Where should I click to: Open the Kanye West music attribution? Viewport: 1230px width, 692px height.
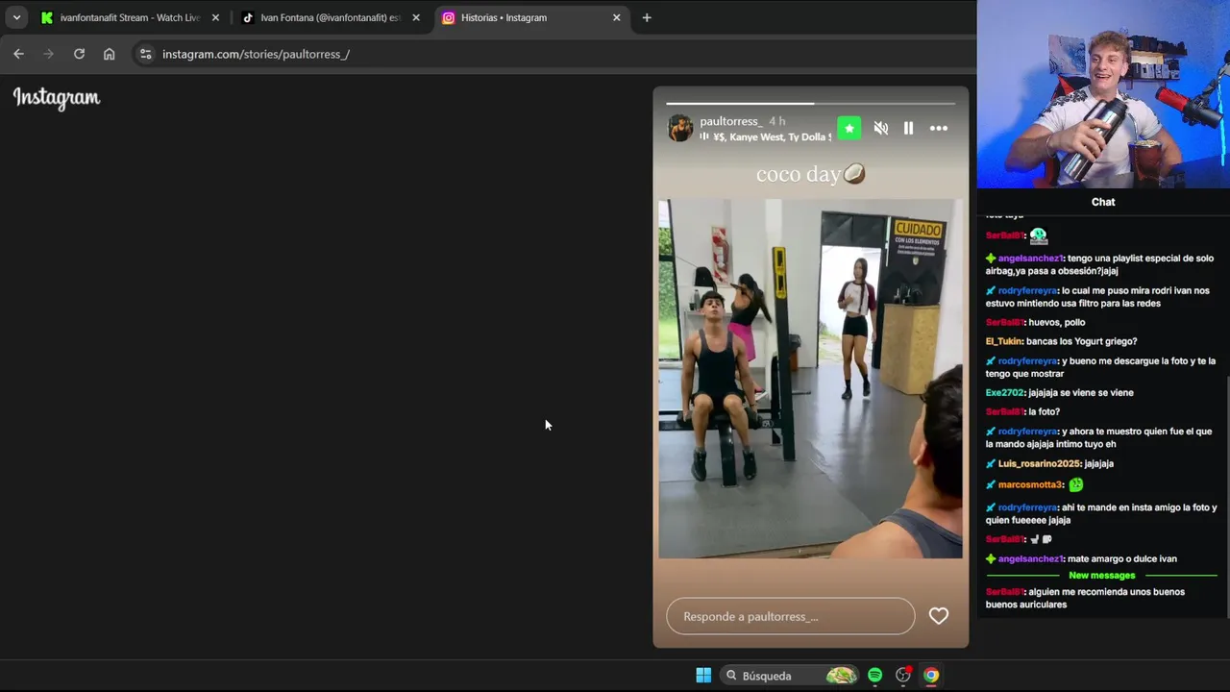(x=765, y=136)
